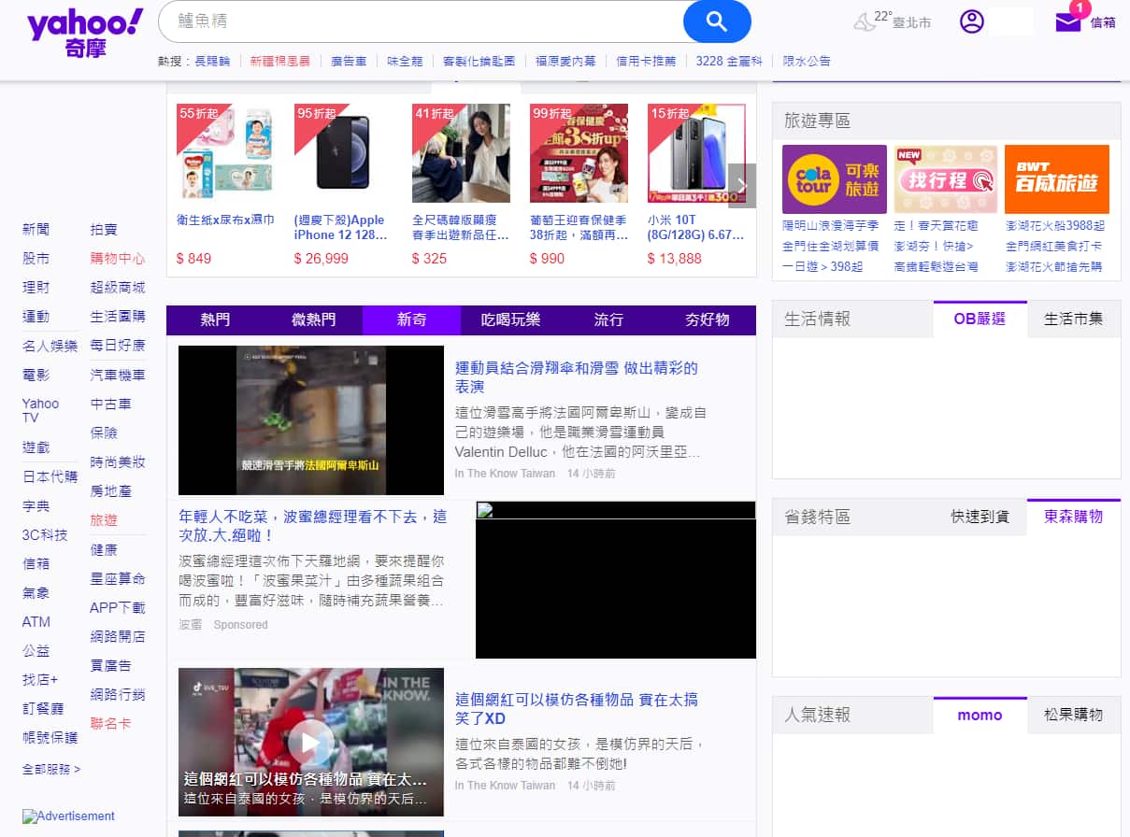Click next arrow on product carousel
The height and width of the screenshot is (837, 1130).
tap(742, 186)
